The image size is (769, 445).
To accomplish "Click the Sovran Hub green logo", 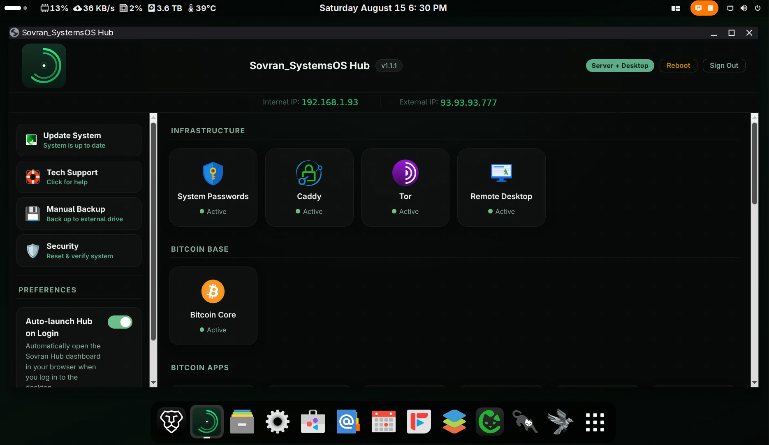I will 44,65.
